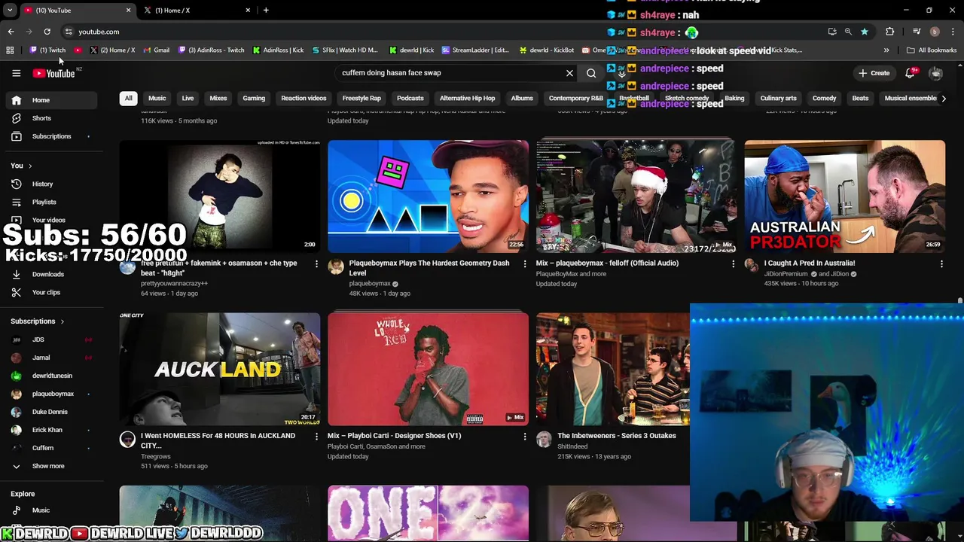Select the Music filter chip
Viewport: 964px width, 542px height.
(157, 98)
